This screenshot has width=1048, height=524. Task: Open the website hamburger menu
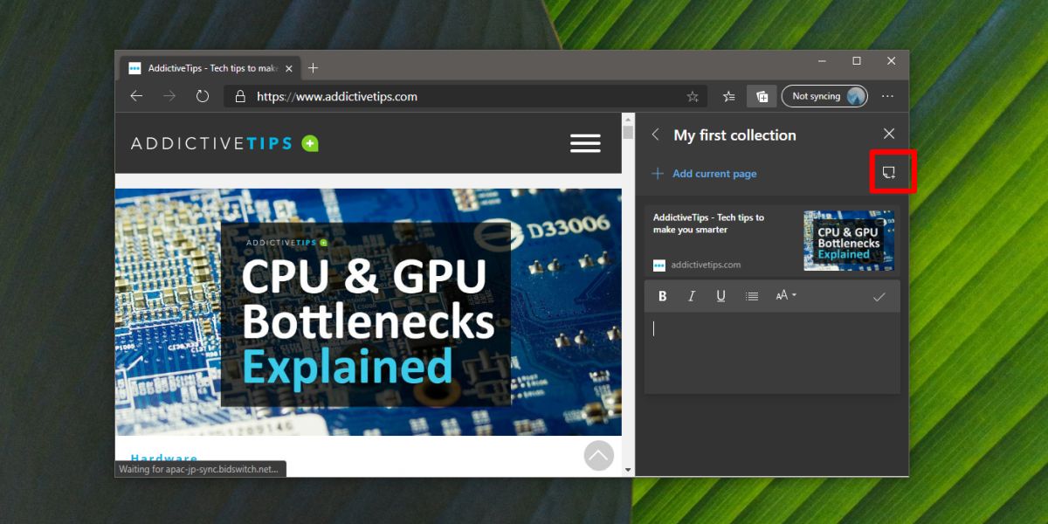[585, 144]
